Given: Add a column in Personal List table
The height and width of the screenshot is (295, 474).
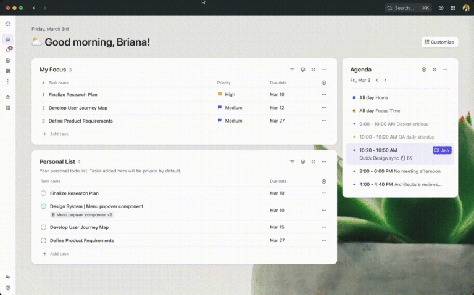Looking at the screenshot, I should pos(324,181).
